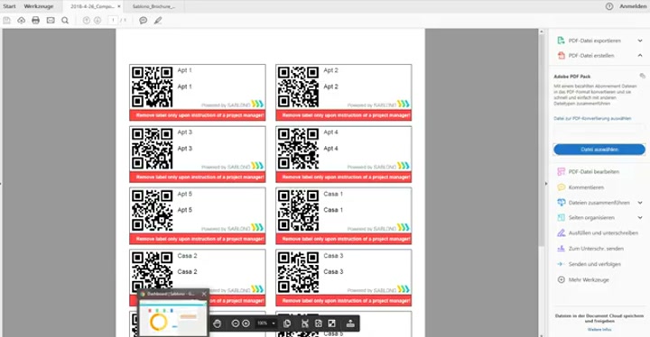Viewport: 650px width, 337px height.
Task: Select the hand pan tool
Action: click(218, 323)
